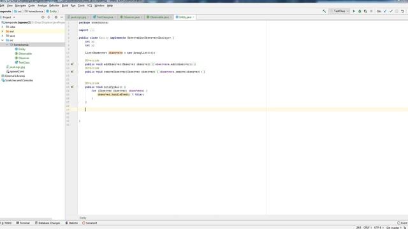Viewport: 408px width, 229px height.
Task: Open Project panel settings gear
Action: point(56,17)
